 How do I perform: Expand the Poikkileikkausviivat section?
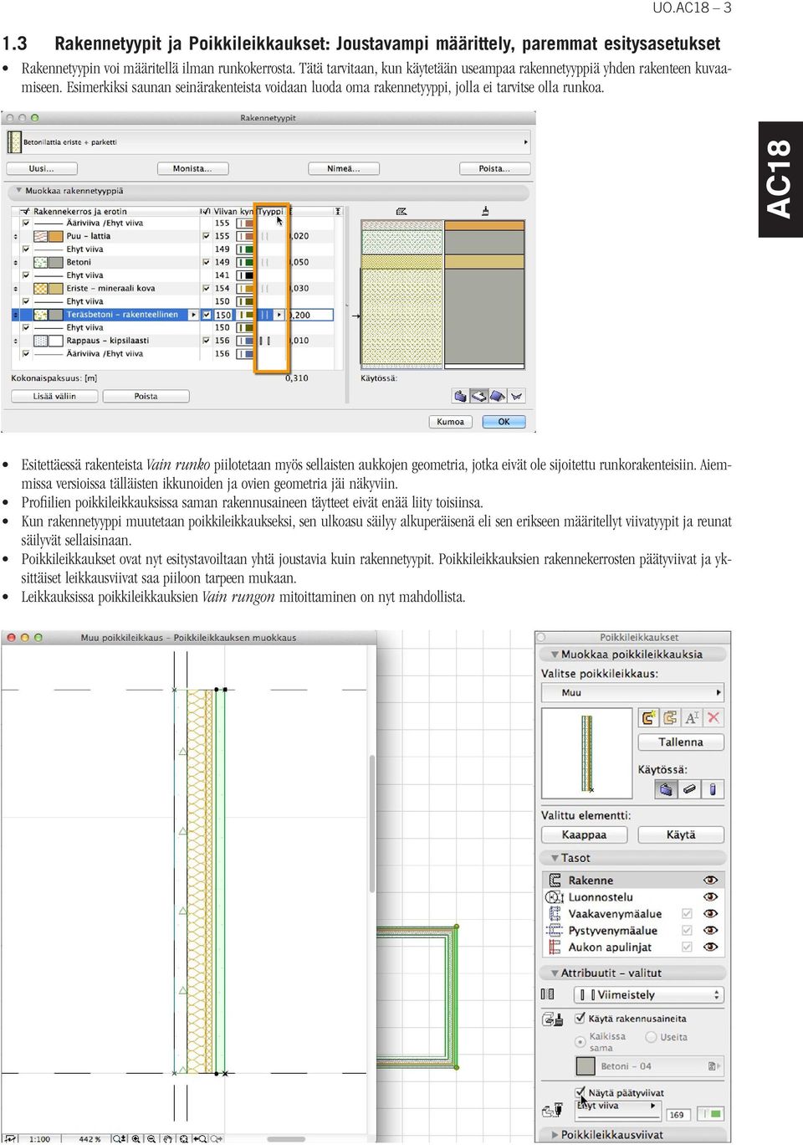(554, 1134)
